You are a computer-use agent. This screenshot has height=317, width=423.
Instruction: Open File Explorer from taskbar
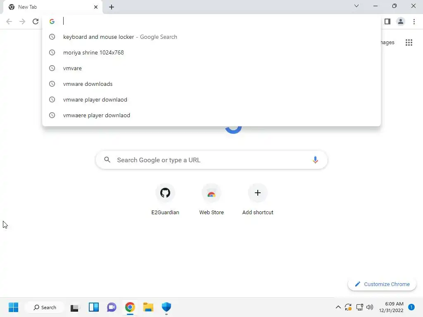pos(148,307)
